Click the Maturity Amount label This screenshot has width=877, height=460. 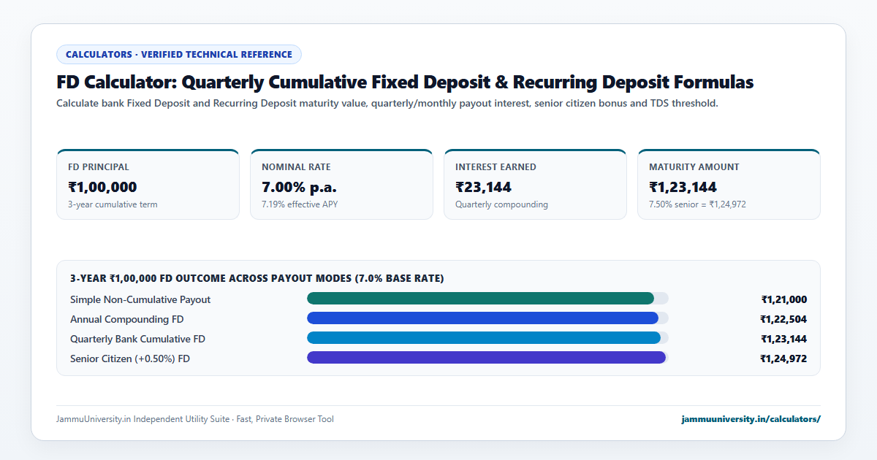point(694,167)
